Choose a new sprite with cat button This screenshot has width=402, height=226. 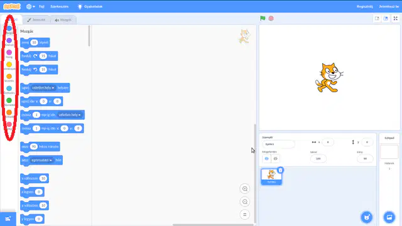point(367,217)
